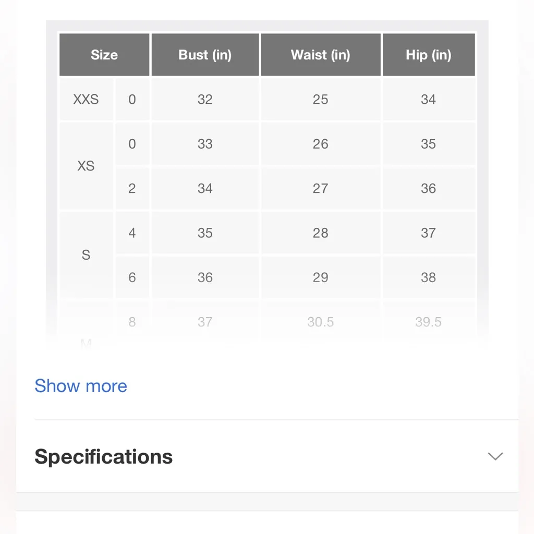Click the divider line above Specifications
This screenshot has width=534, height=534.
267,417
